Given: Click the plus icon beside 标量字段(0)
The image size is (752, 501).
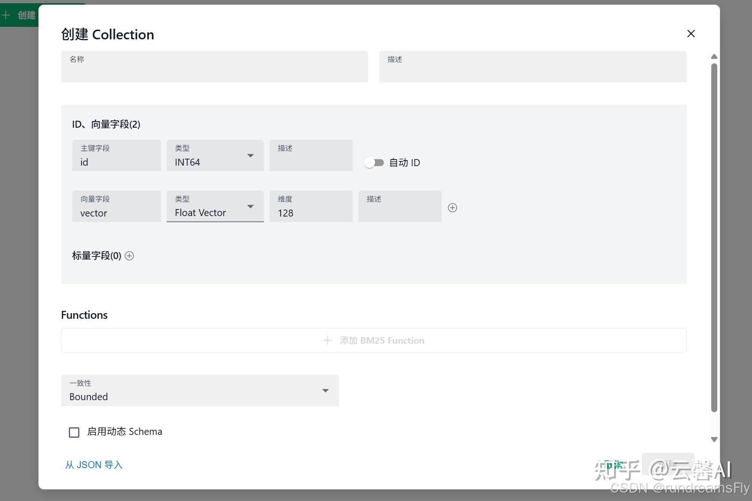Looking at the screenshot, I should click(129, 255).
